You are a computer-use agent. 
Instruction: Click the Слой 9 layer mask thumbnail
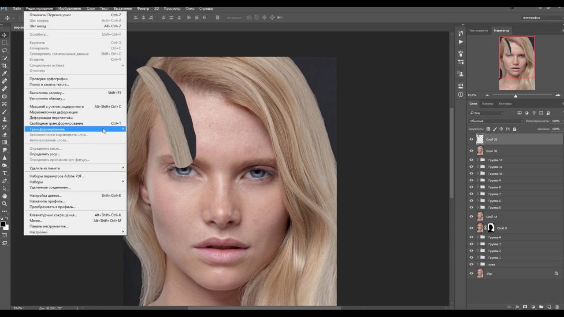coord(491,228)
